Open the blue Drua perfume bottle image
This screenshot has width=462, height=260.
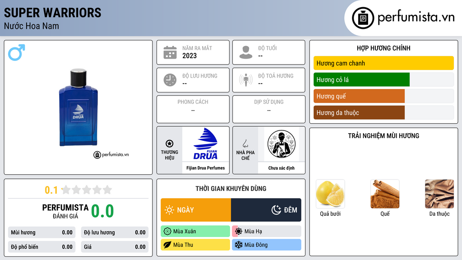(78, 107)
